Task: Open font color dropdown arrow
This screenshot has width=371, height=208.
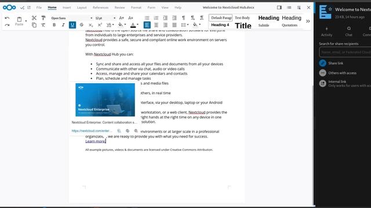Action: pos(137,25)
